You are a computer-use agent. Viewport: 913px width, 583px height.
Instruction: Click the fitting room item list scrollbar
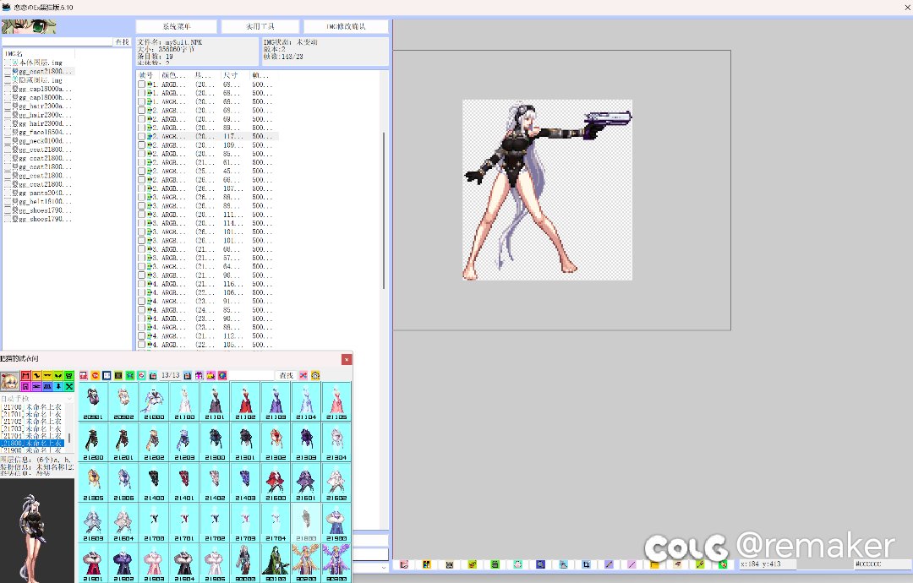pos(70,438)
